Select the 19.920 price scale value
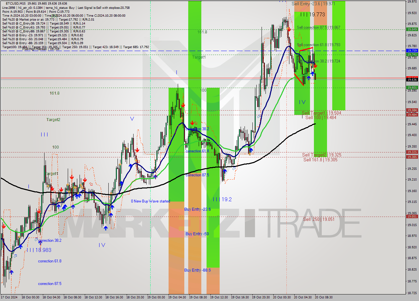Screen dimensions: 419x301 pos(412,13)
